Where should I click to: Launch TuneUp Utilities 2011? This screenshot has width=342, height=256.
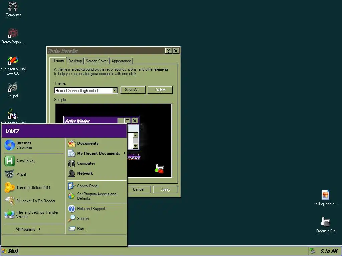pyautogui.click(x=34, y=187)
